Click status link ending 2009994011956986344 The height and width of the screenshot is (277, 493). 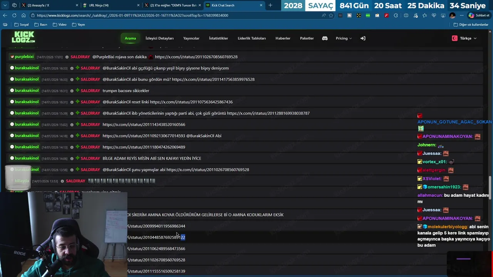(156, 226)
